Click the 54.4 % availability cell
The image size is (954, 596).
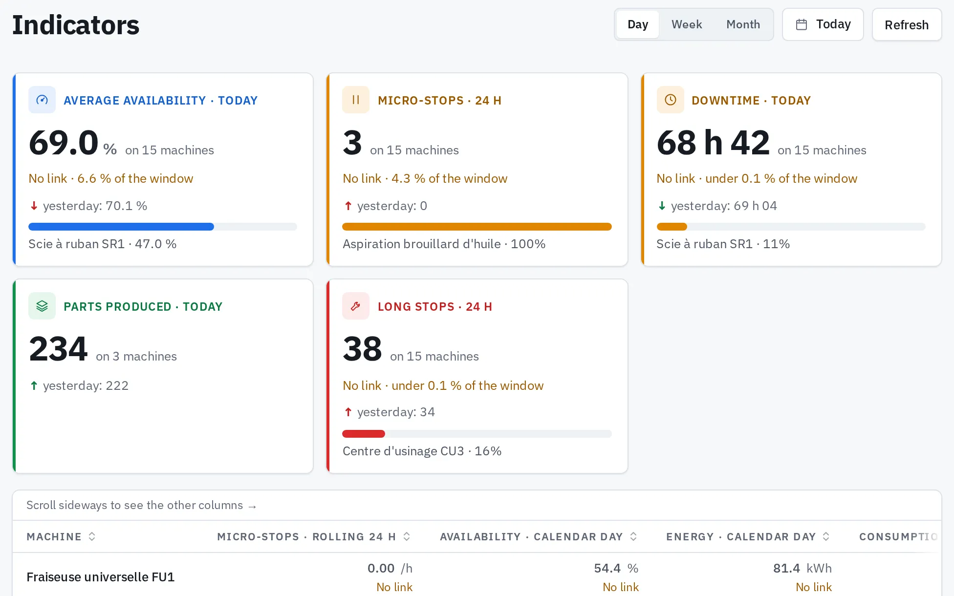click(616, 568)
